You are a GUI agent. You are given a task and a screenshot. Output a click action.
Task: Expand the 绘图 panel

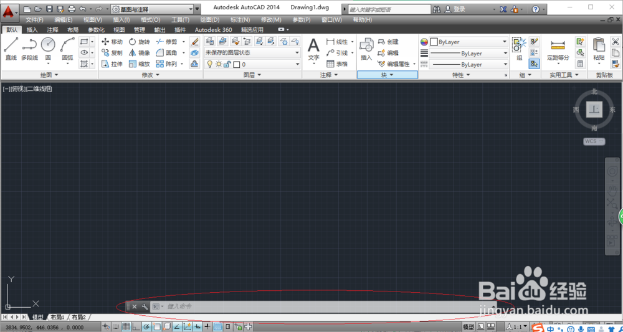49,75
